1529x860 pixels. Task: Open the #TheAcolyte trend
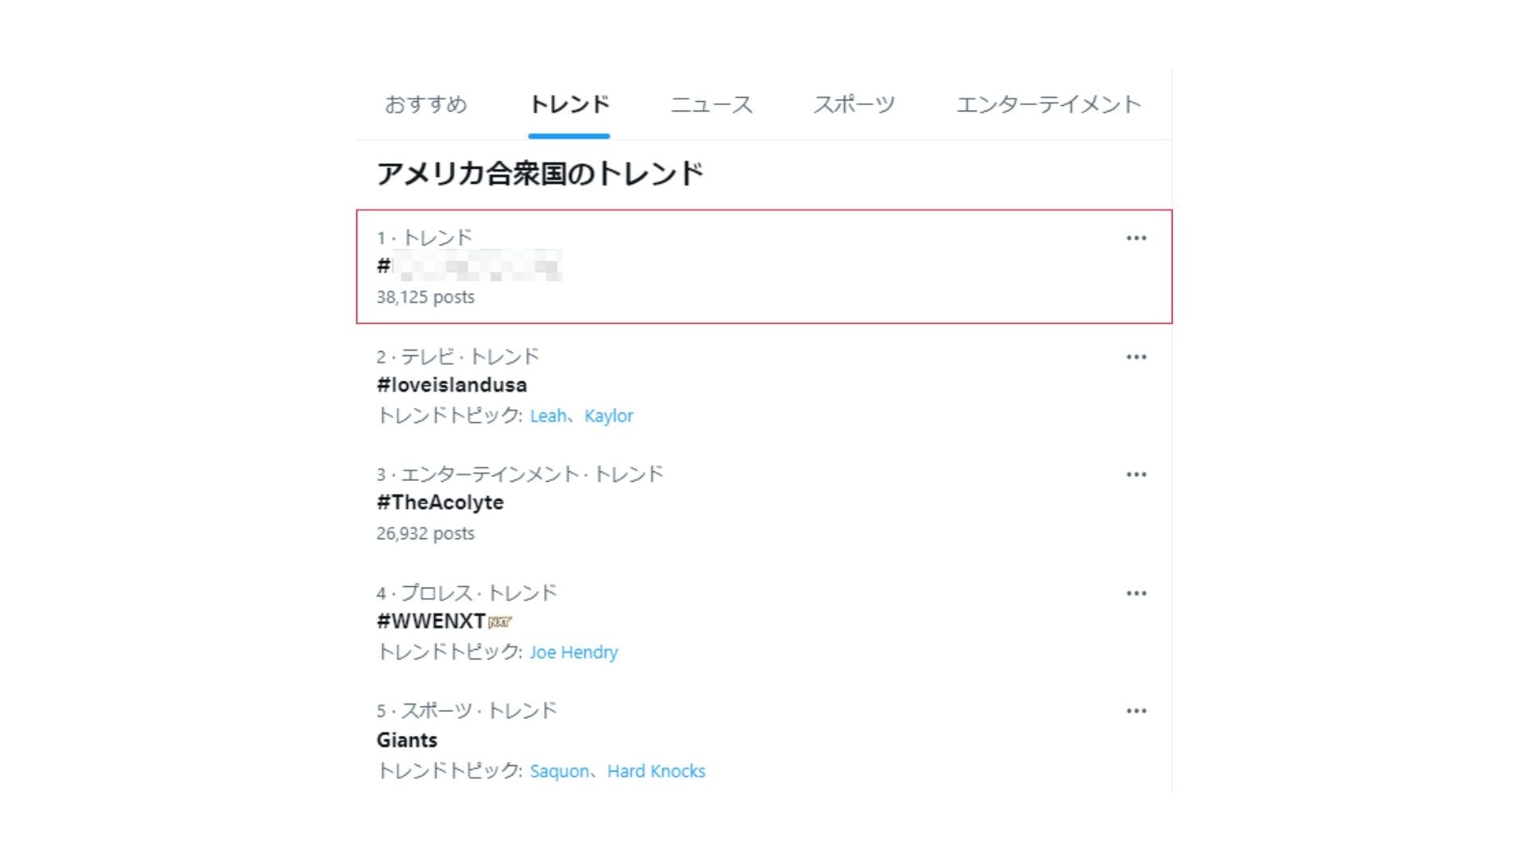pos(440,502)
